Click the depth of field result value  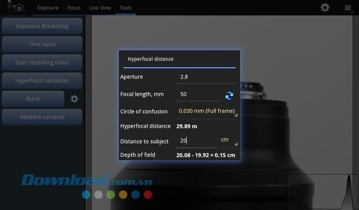pos(206,155)
